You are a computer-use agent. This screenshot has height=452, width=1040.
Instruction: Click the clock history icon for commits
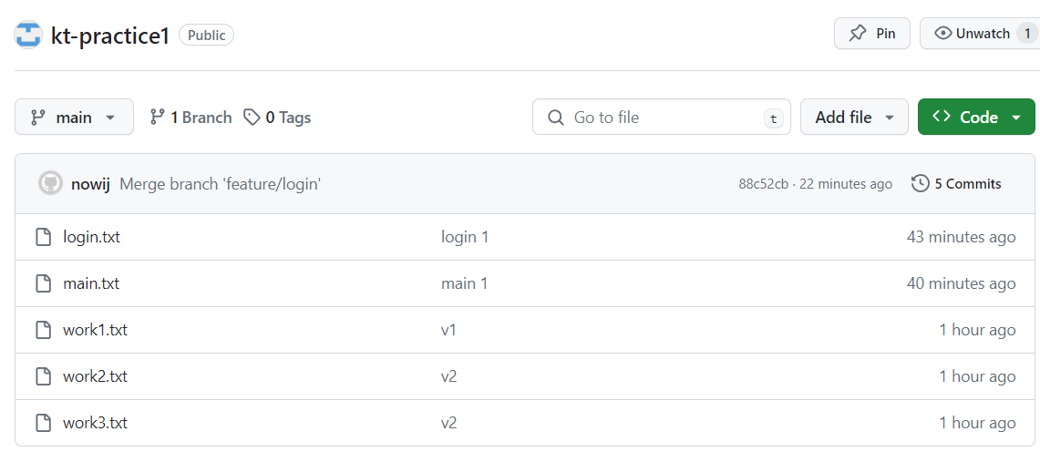(920, 183)
